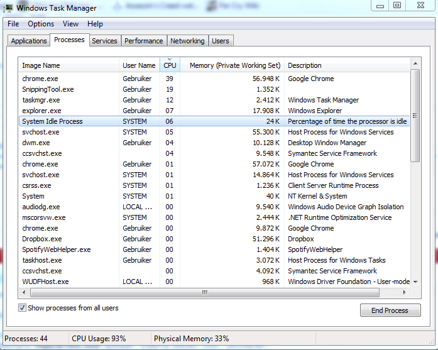Select the chrome.exe row using 39 CPU
438x350 pixels.
pos(214,79)
